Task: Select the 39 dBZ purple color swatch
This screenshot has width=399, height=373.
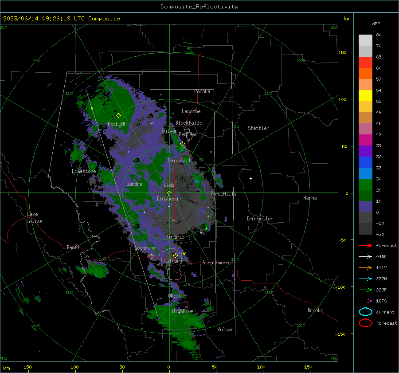Action: (365, 151)
